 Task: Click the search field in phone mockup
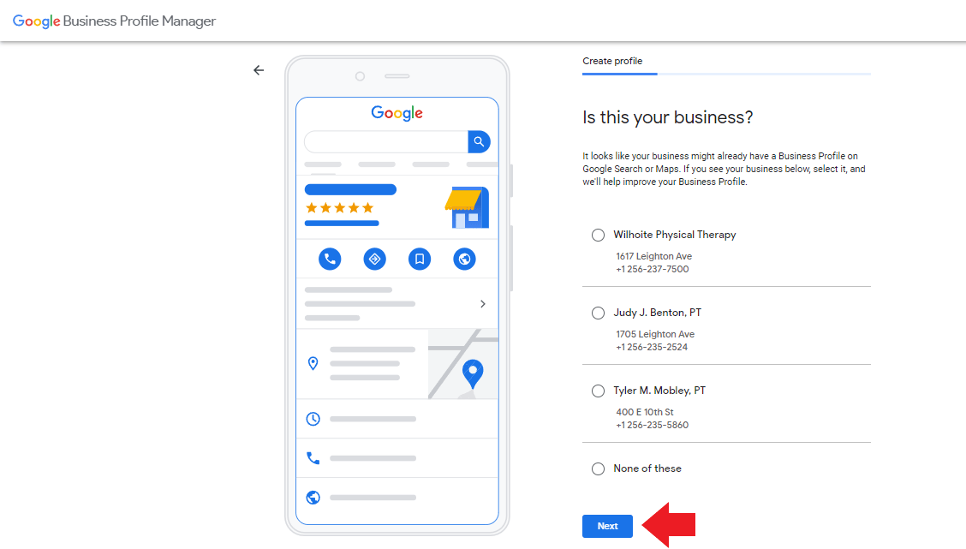click(x=385, y=141)
